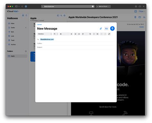Select the recipient address in To field
Viewport: 152px width, 123px height.
[x=47, y=40]
